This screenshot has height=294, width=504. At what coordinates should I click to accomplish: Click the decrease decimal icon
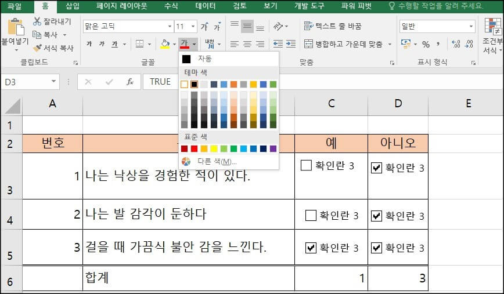pos(469,44)
